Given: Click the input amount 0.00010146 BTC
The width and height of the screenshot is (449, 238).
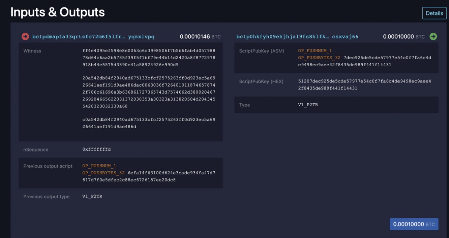Looking at the screenshot, I should tap(200, 37).
